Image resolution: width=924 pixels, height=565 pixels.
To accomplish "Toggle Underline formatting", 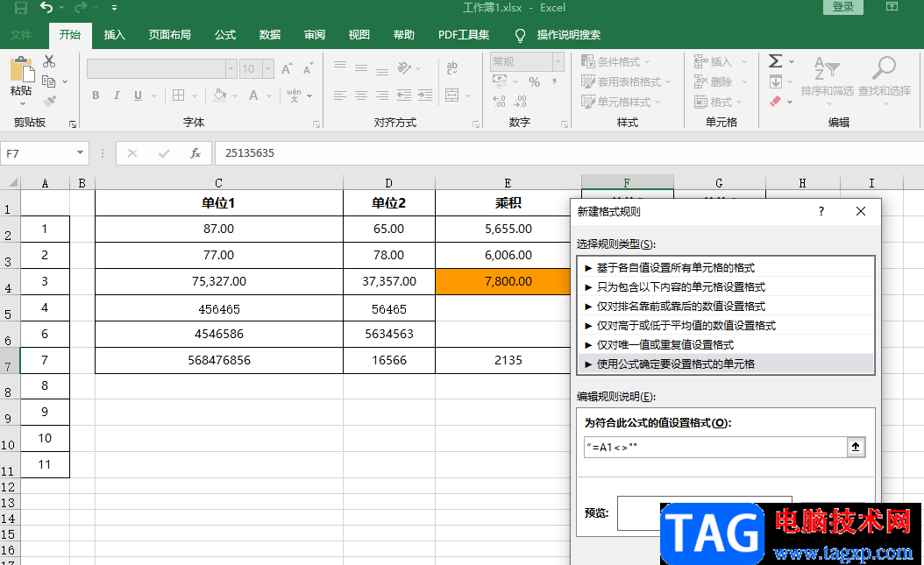I will (x=138, y=95).
